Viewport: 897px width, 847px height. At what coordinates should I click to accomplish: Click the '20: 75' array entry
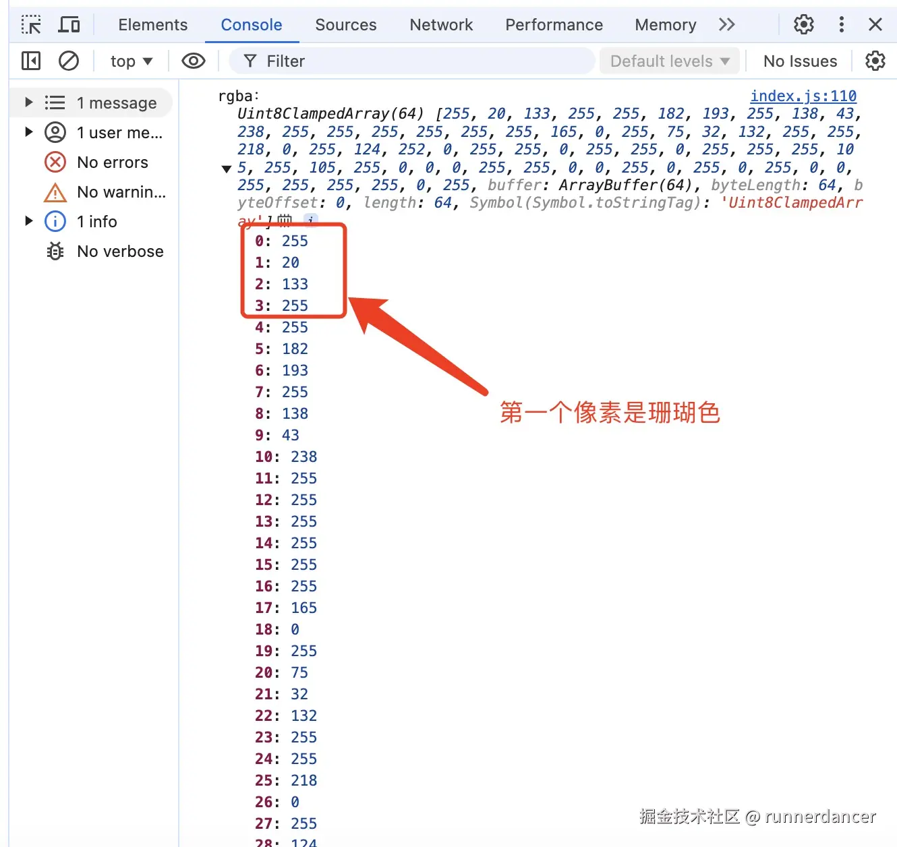281,672
